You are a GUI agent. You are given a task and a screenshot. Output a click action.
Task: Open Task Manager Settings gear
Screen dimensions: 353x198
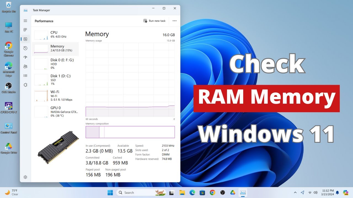(x=25, y=177)
